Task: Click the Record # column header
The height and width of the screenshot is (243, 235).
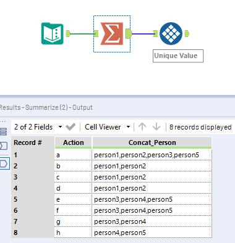Action: [33, 142]
